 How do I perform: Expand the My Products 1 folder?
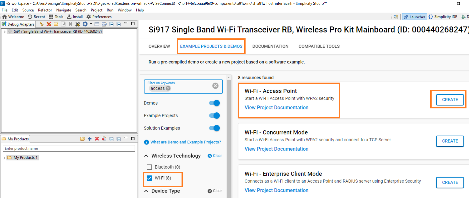[5, 158]
